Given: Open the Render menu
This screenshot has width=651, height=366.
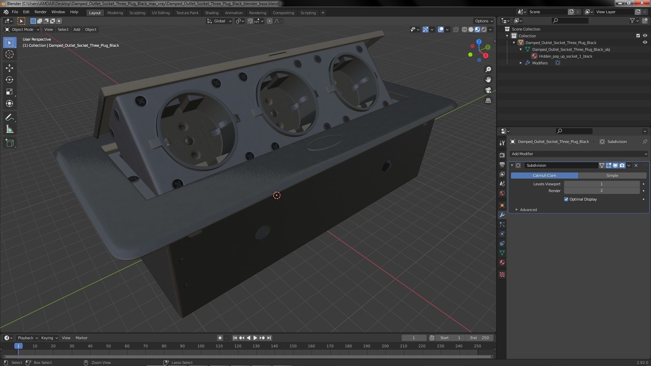Looking at the screenshot, I should [x=40, y=12].
